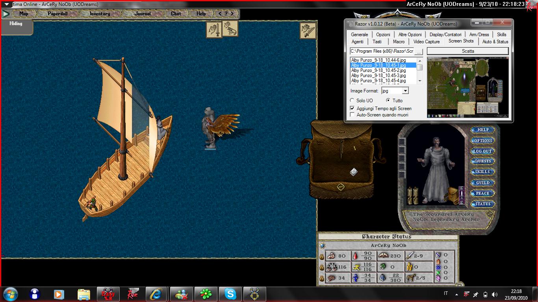Click the screenshot preview thumbnail in Razor
The image size is (538, 302).
[x=468, y=87]
